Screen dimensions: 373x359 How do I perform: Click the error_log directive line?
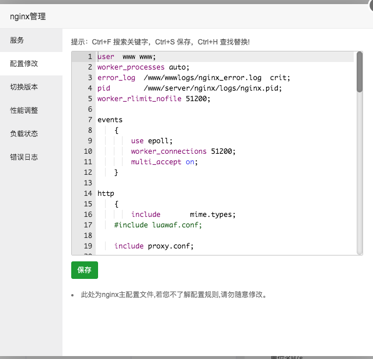(x=194, y=78)
